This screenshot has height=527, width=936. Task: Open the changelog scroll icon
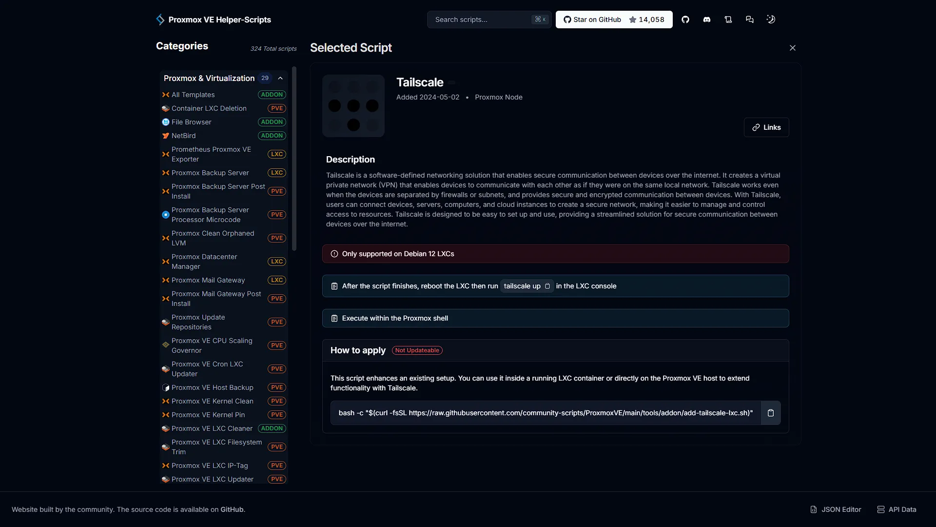point(728,20)
